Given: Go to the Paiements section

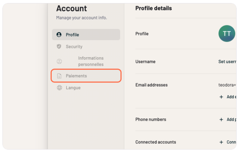Looking at the screenshot, I should tap(76, 76).
